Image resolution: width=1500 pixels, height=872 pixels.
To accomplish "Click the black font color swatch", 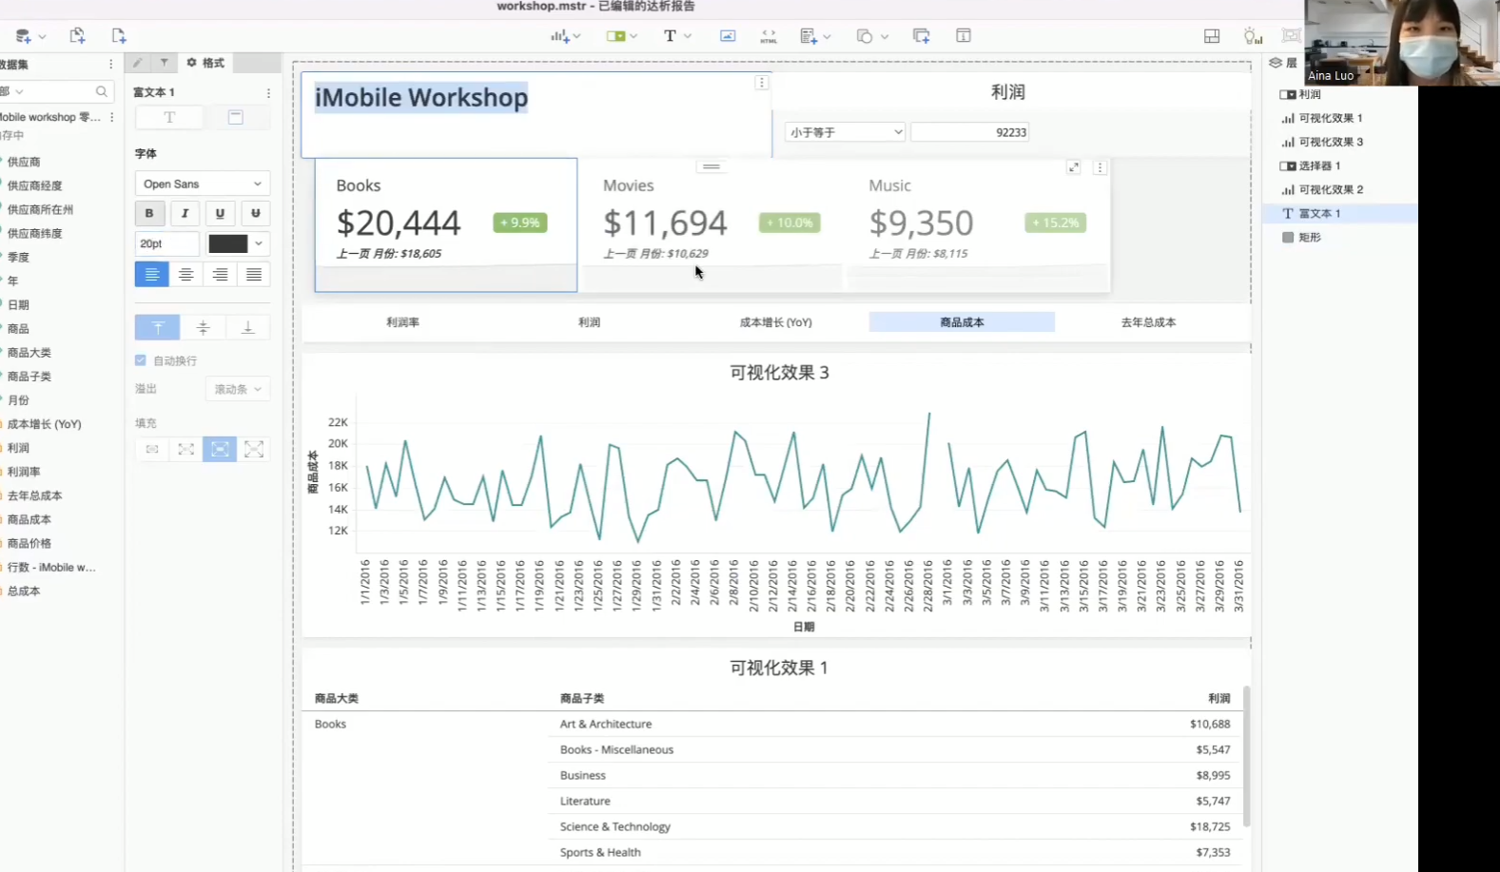I will [227, 243].
